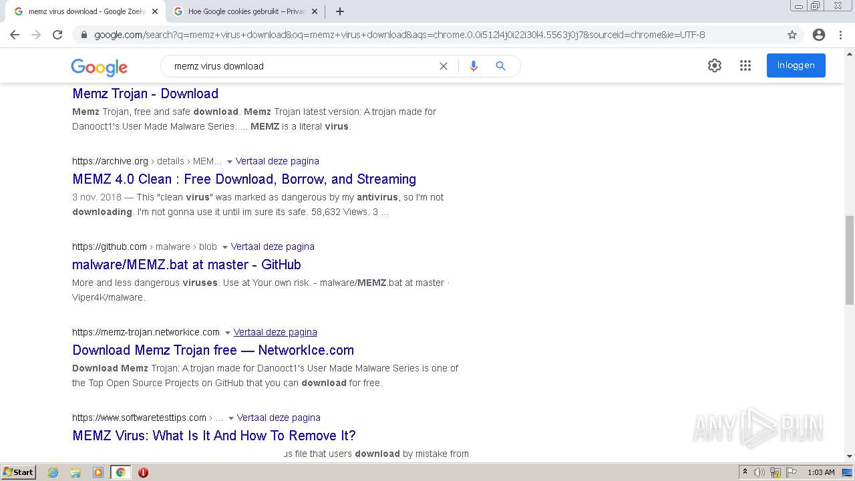855x481 pixels.
Task: Open 'Download Memz Trojan free — NetworkIce.com'
Action: (x=213, y=350)
